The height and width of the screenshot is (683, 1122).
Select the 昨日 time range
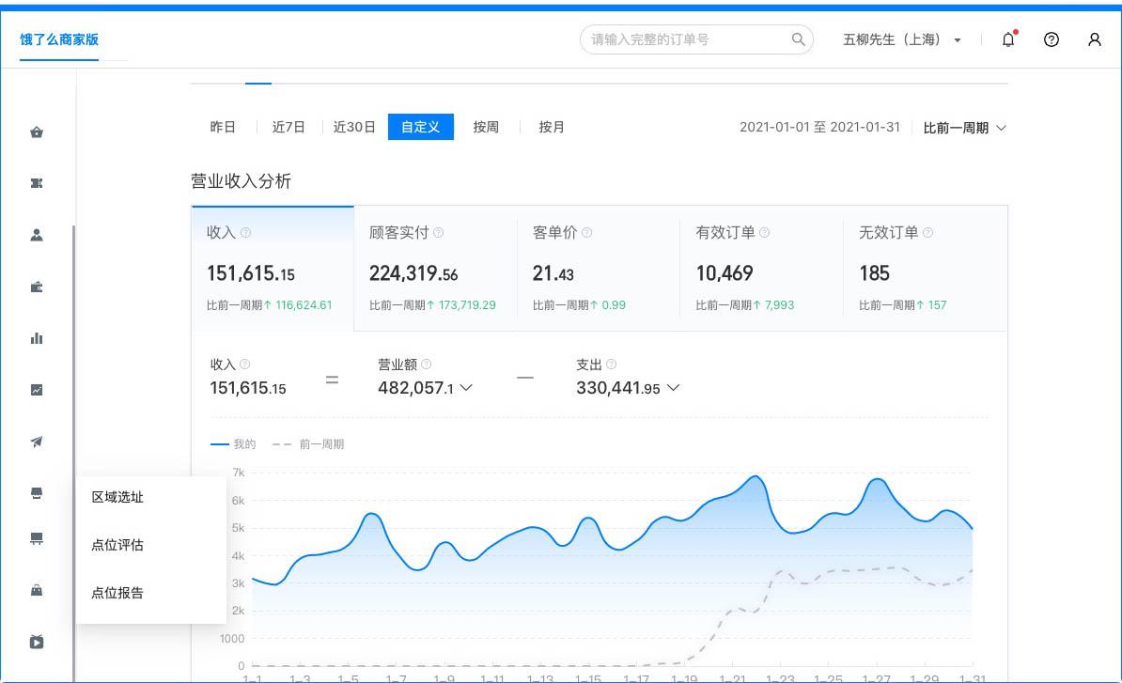point(223,128)
